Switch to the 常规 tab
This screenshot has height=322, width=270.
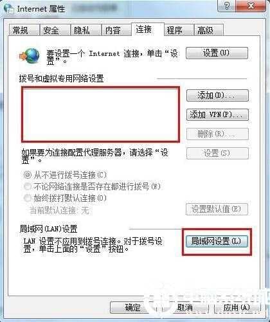pos(24,30)
